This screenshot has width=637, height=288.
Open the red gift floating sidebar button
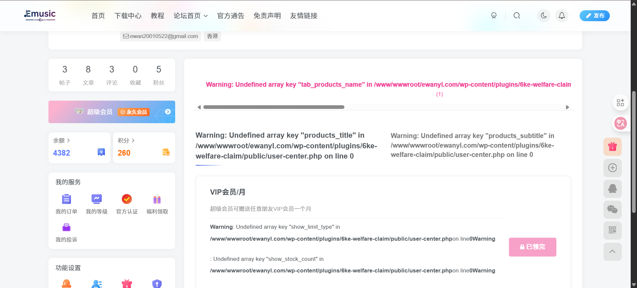pos(612,147)
